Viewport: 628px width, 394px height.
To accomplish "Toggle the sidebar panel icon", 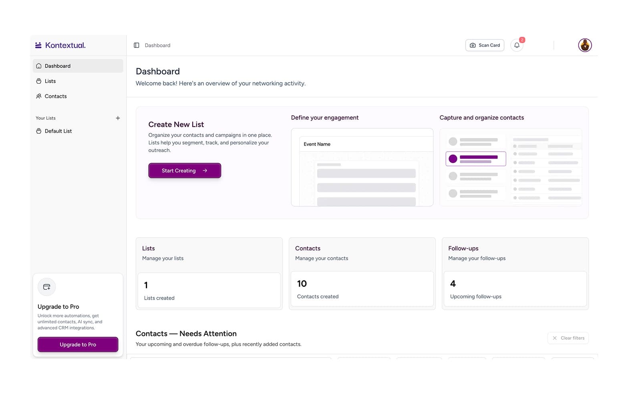I will coord(137,45).
